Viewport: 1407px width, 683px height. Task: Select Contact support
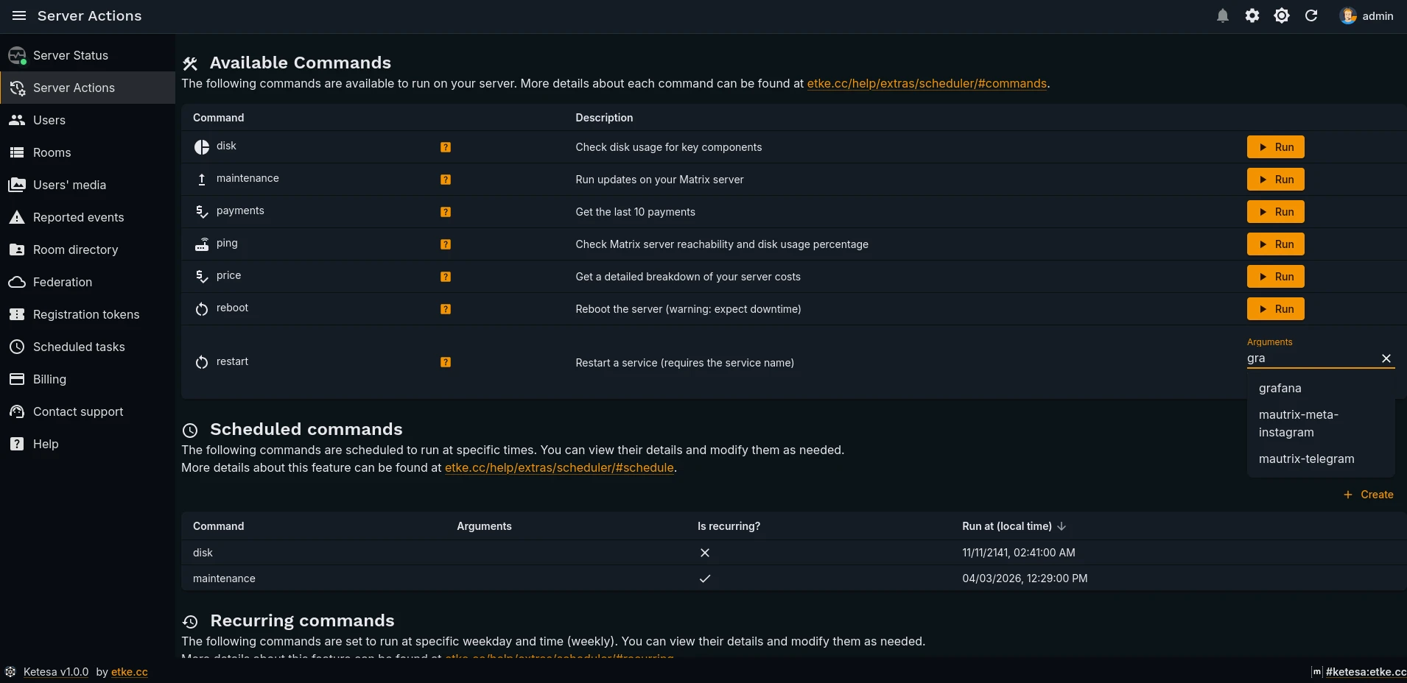click(88, 411)
